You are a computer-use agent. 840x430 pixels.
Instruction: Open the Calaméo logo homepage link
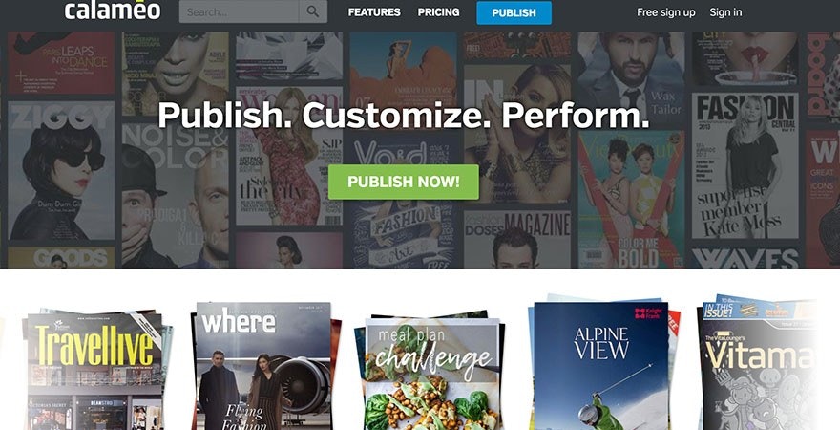click(113, 11)
